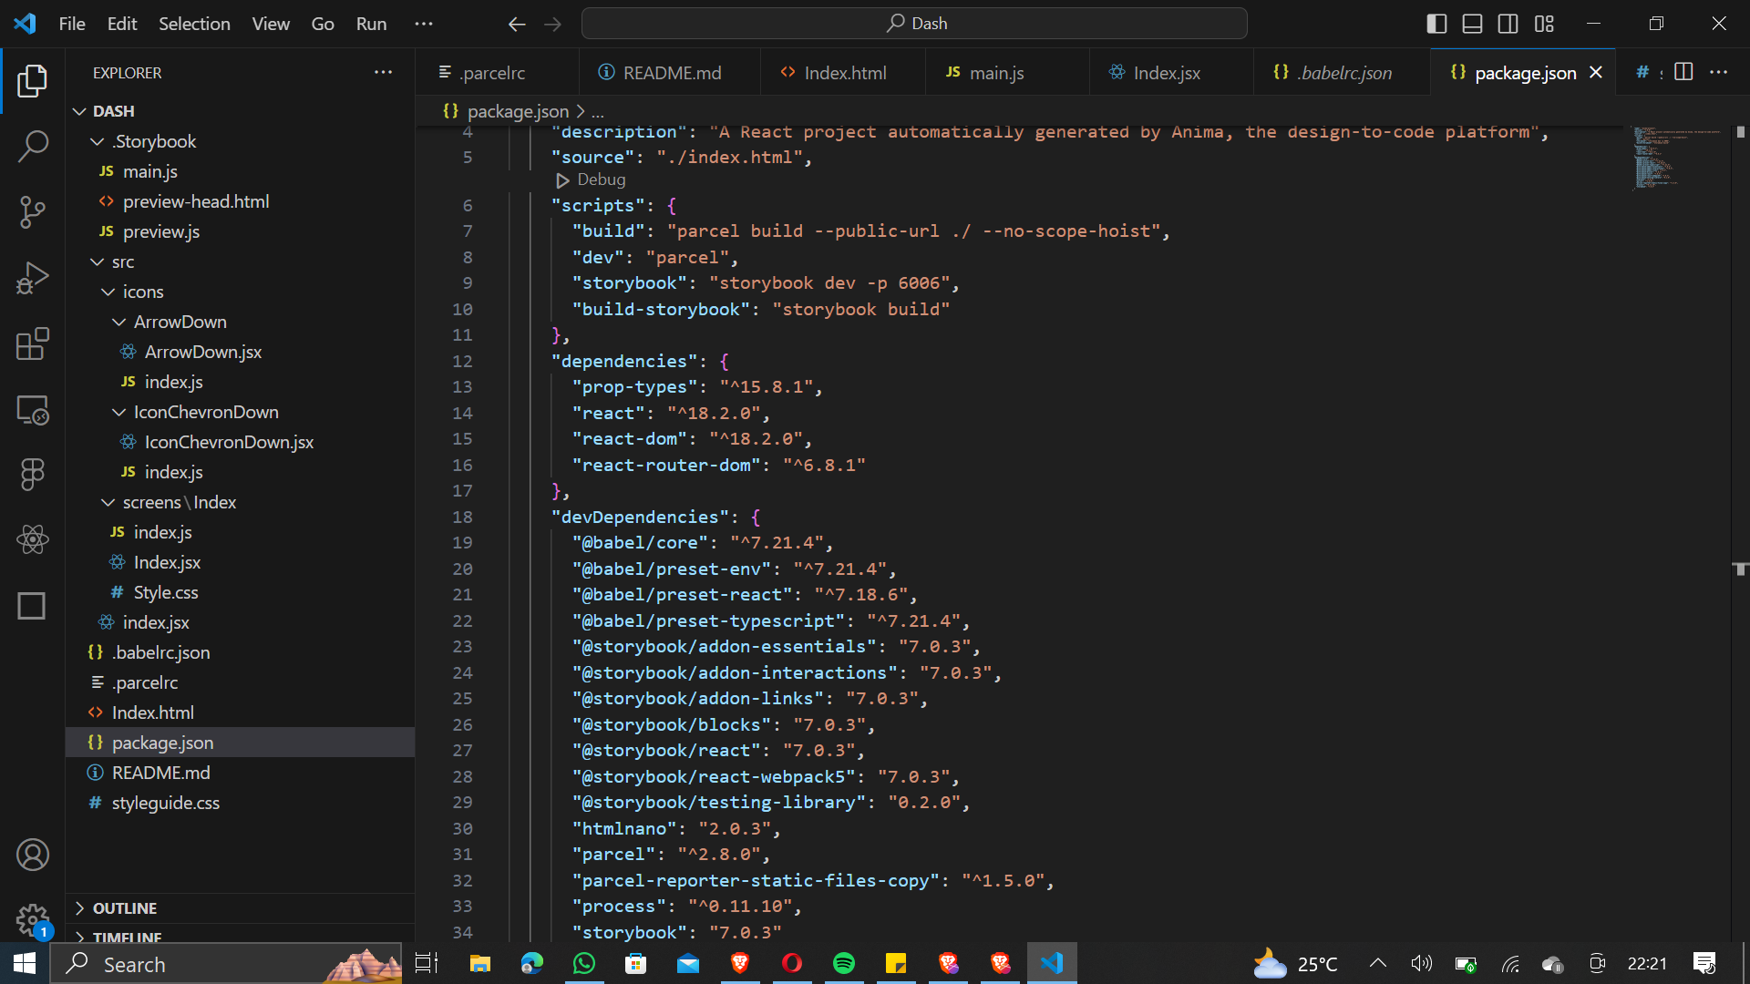Toggle the Primary Side Bar visibility
The image size is (1750, 984).
(x=1436, y=24)
